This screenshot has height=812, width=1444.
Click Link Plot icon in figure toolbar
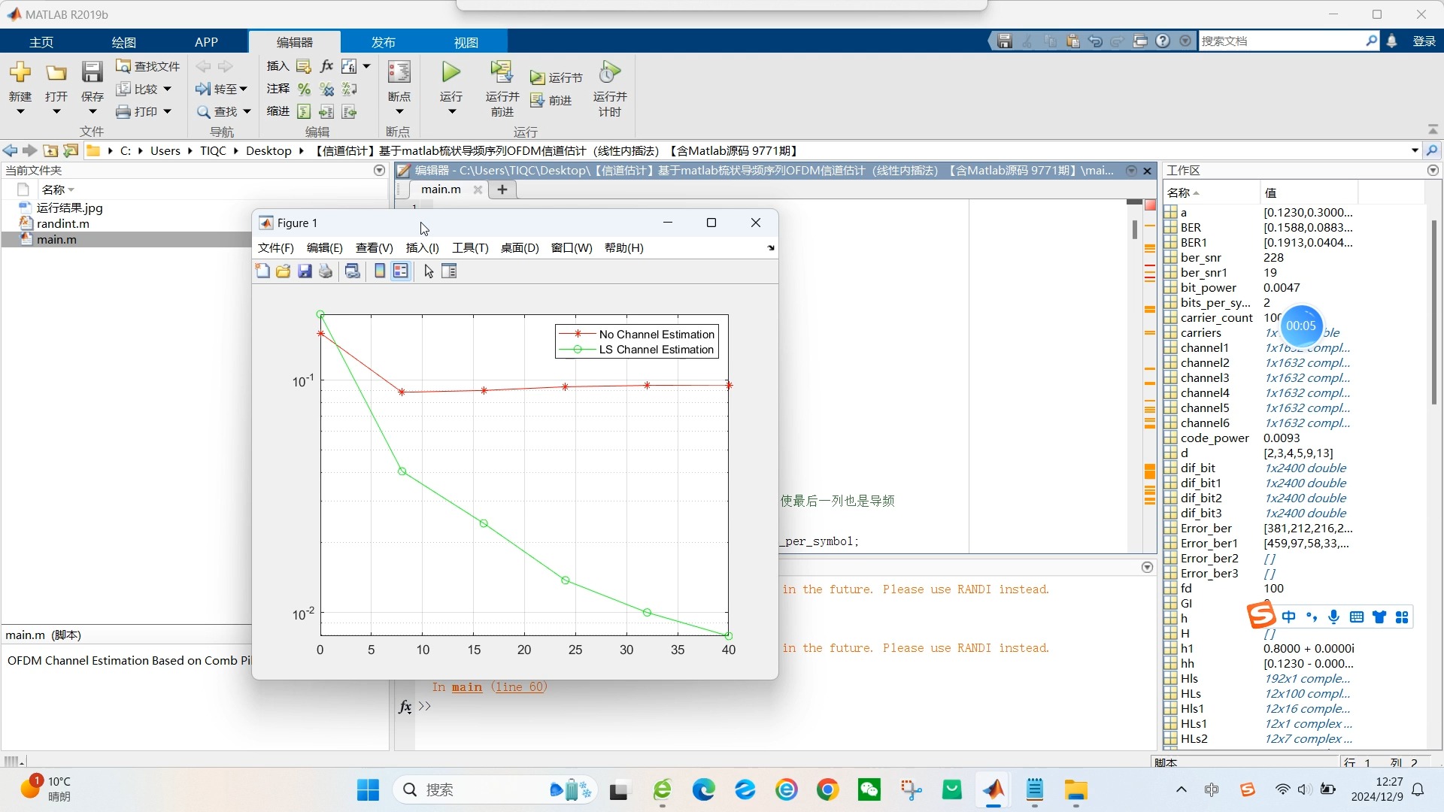[352, 271]
